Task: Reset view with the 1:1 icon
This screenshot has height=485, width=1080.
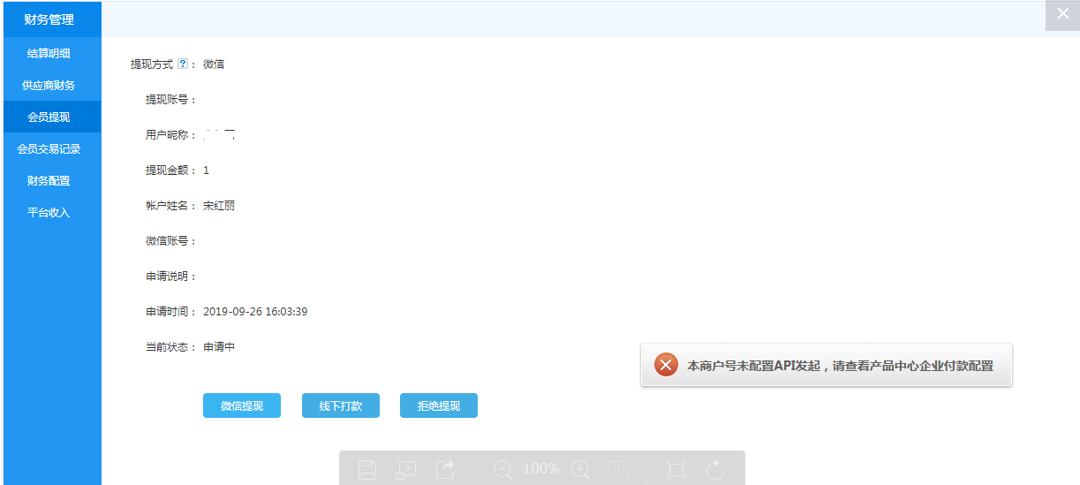Action: [618, 469]
